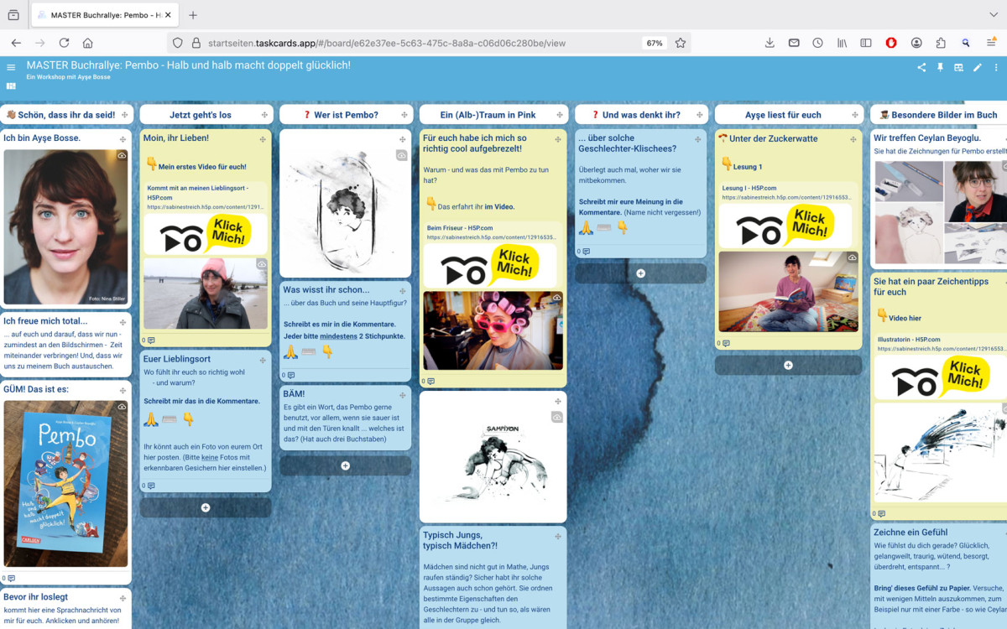Add a card to 'Und was denkt ihr?' column
This screenshot has width=1007, height=629.
640,273
